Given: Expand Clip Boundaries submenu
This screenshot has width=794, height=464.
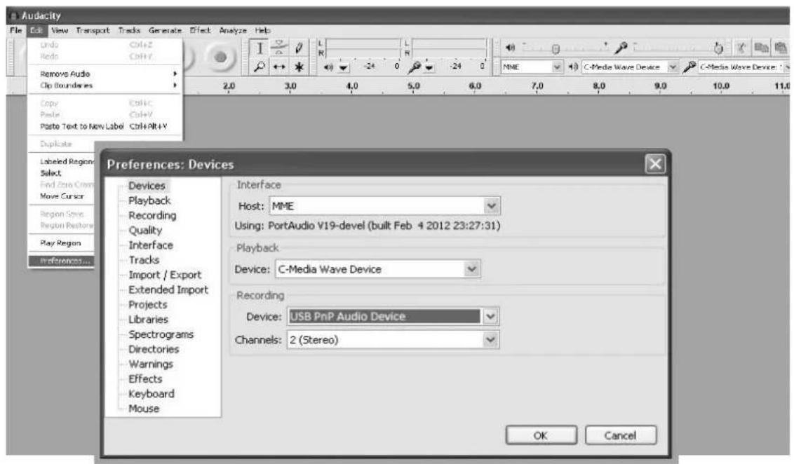Looking at the screenshot, I should [105, 86].
